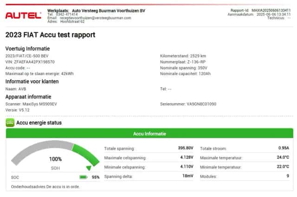The width and height of the screenshot is (297, 197).
Task: Click Maximaal op te slaan energie 42kWh
Action: [39, 74]
